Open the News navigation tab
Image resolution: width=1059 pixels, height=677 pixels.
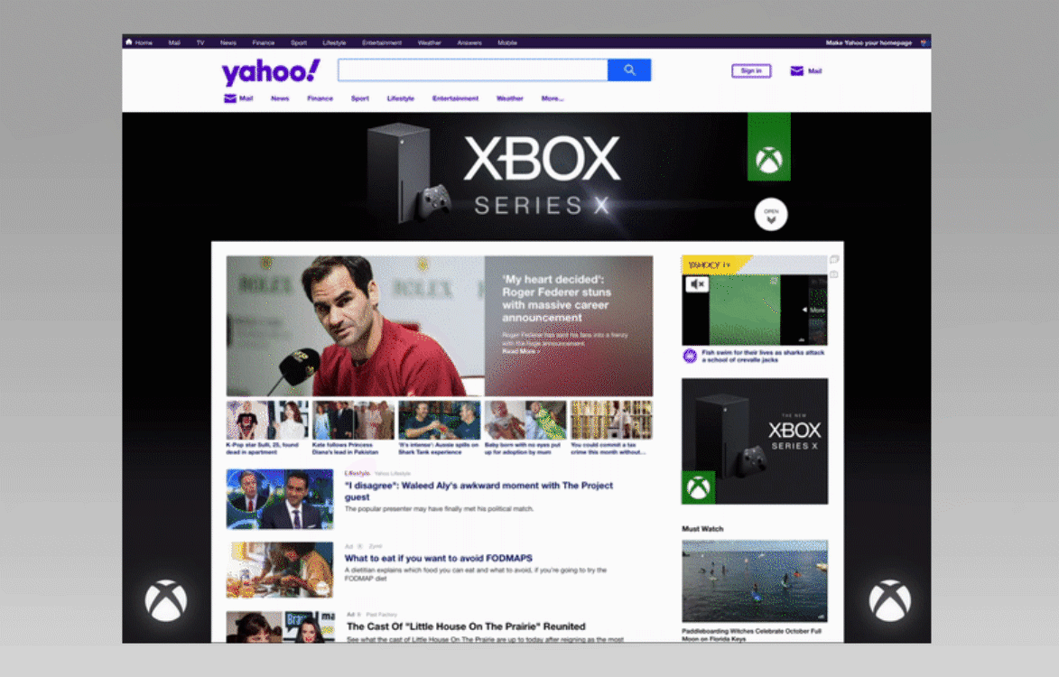pyautogui.click(x=280, y=98)
